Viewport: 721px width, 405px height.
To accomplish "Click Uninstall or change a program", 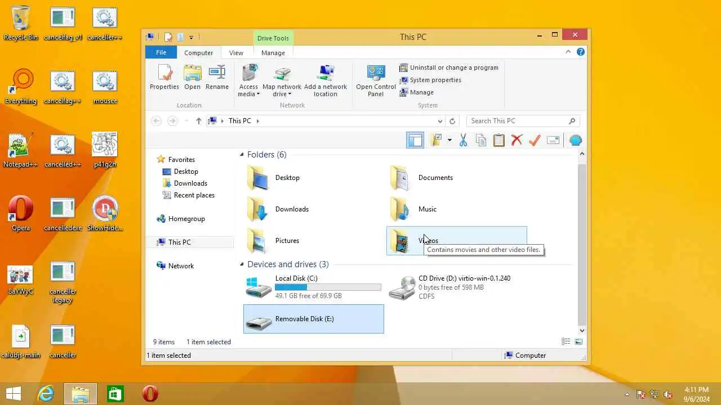I will point(448,67).
